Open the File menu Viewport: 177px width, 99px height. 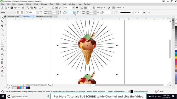(2, 4)
